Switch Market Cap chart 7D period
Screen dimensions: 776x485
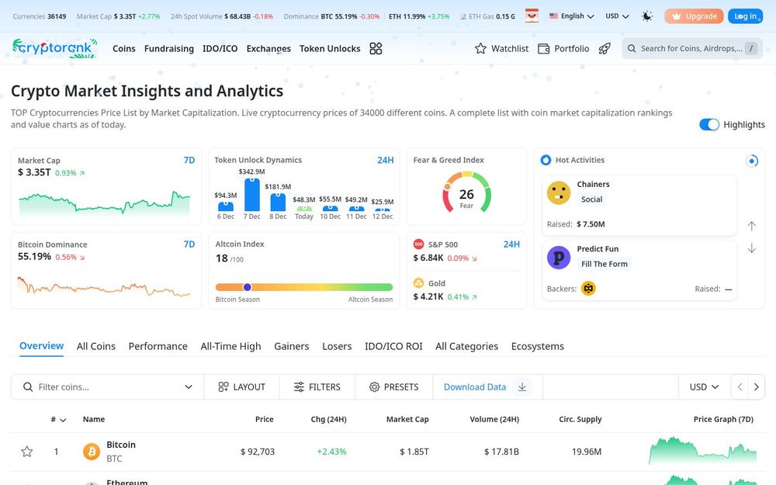[189, 161]
